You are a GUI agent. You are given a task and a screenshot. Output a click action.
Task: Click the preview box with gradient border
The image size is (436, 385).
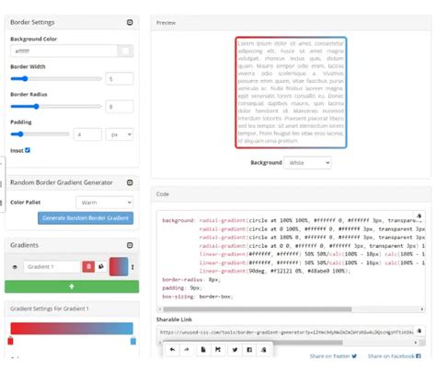[291, 92]
